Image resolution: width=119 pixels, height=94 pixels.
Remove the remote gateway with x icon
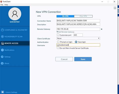102,29
